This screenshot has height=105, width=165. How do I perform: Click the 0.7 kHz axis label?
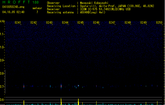(x=2, y=87)
